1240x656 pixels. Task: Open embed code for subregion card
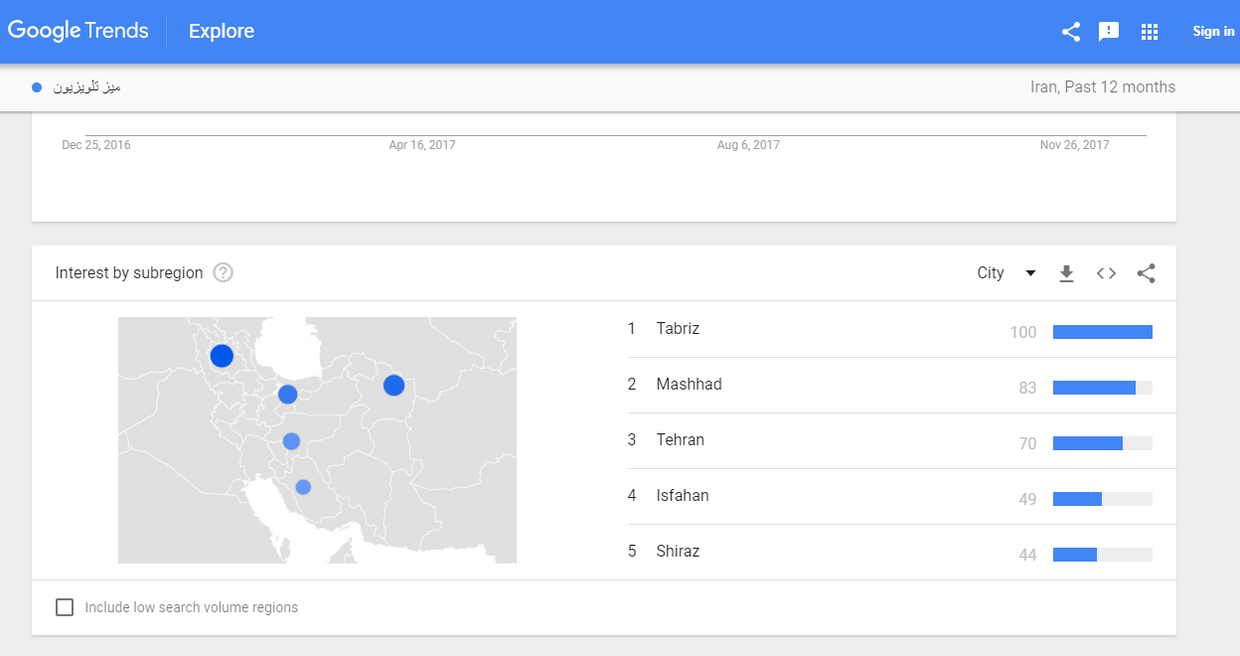[x=1106, y=273]
